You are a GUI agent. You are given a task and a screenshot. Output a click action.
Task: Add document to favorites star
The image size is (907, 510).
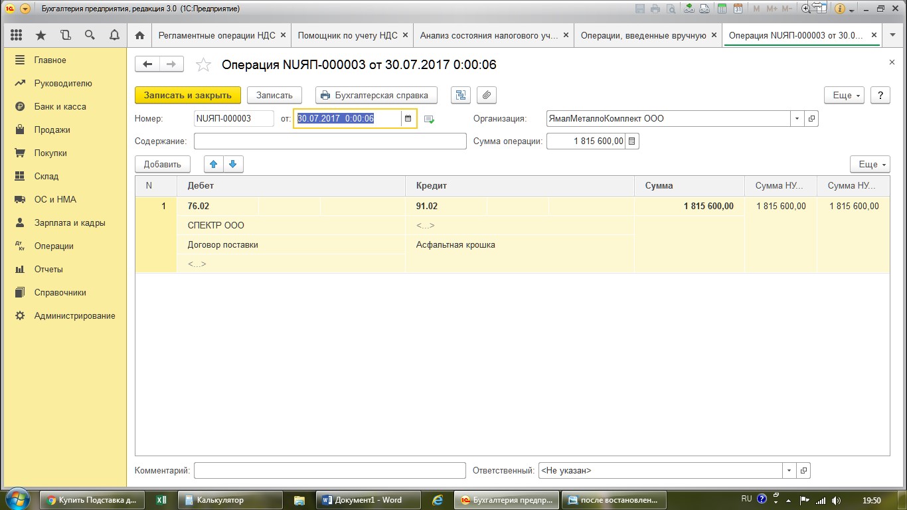tap(203, 64)
